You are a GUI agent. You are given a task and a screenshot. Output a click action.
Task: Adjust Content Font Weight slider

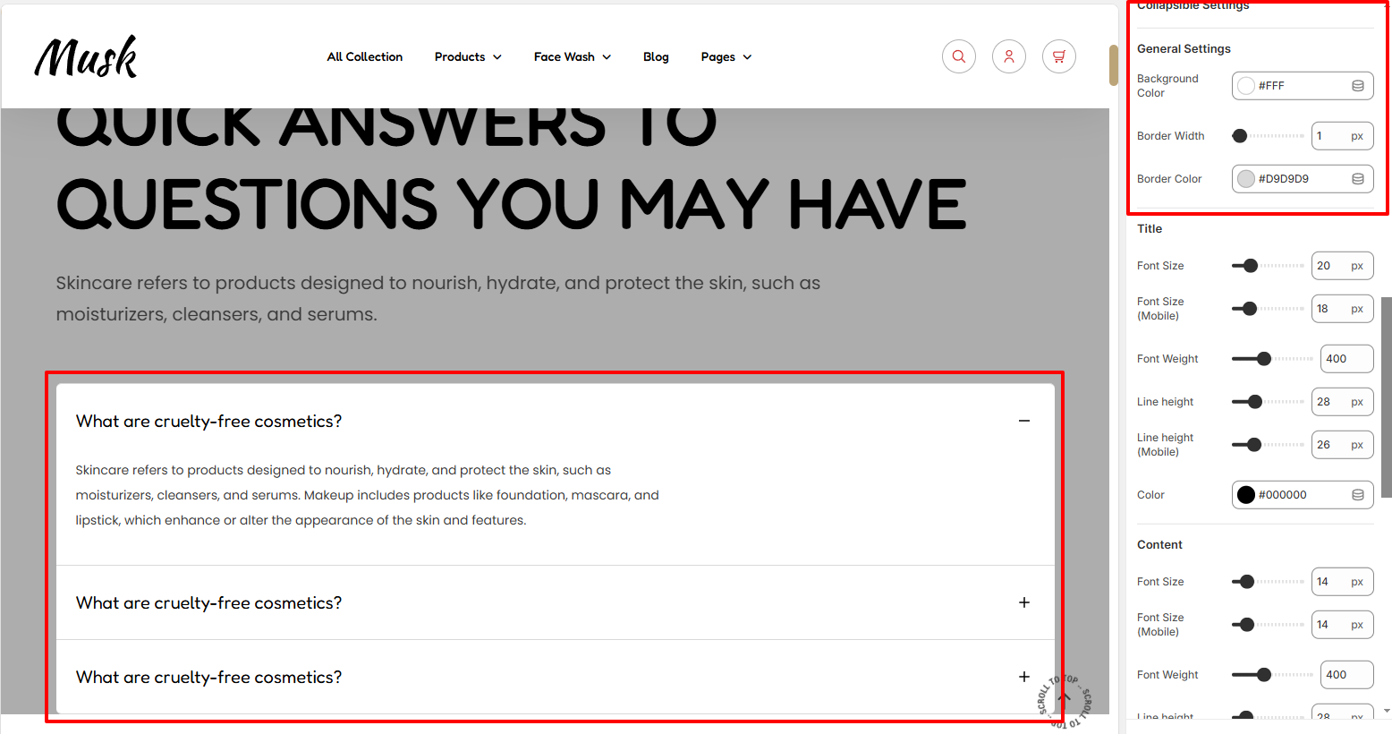1272,675
